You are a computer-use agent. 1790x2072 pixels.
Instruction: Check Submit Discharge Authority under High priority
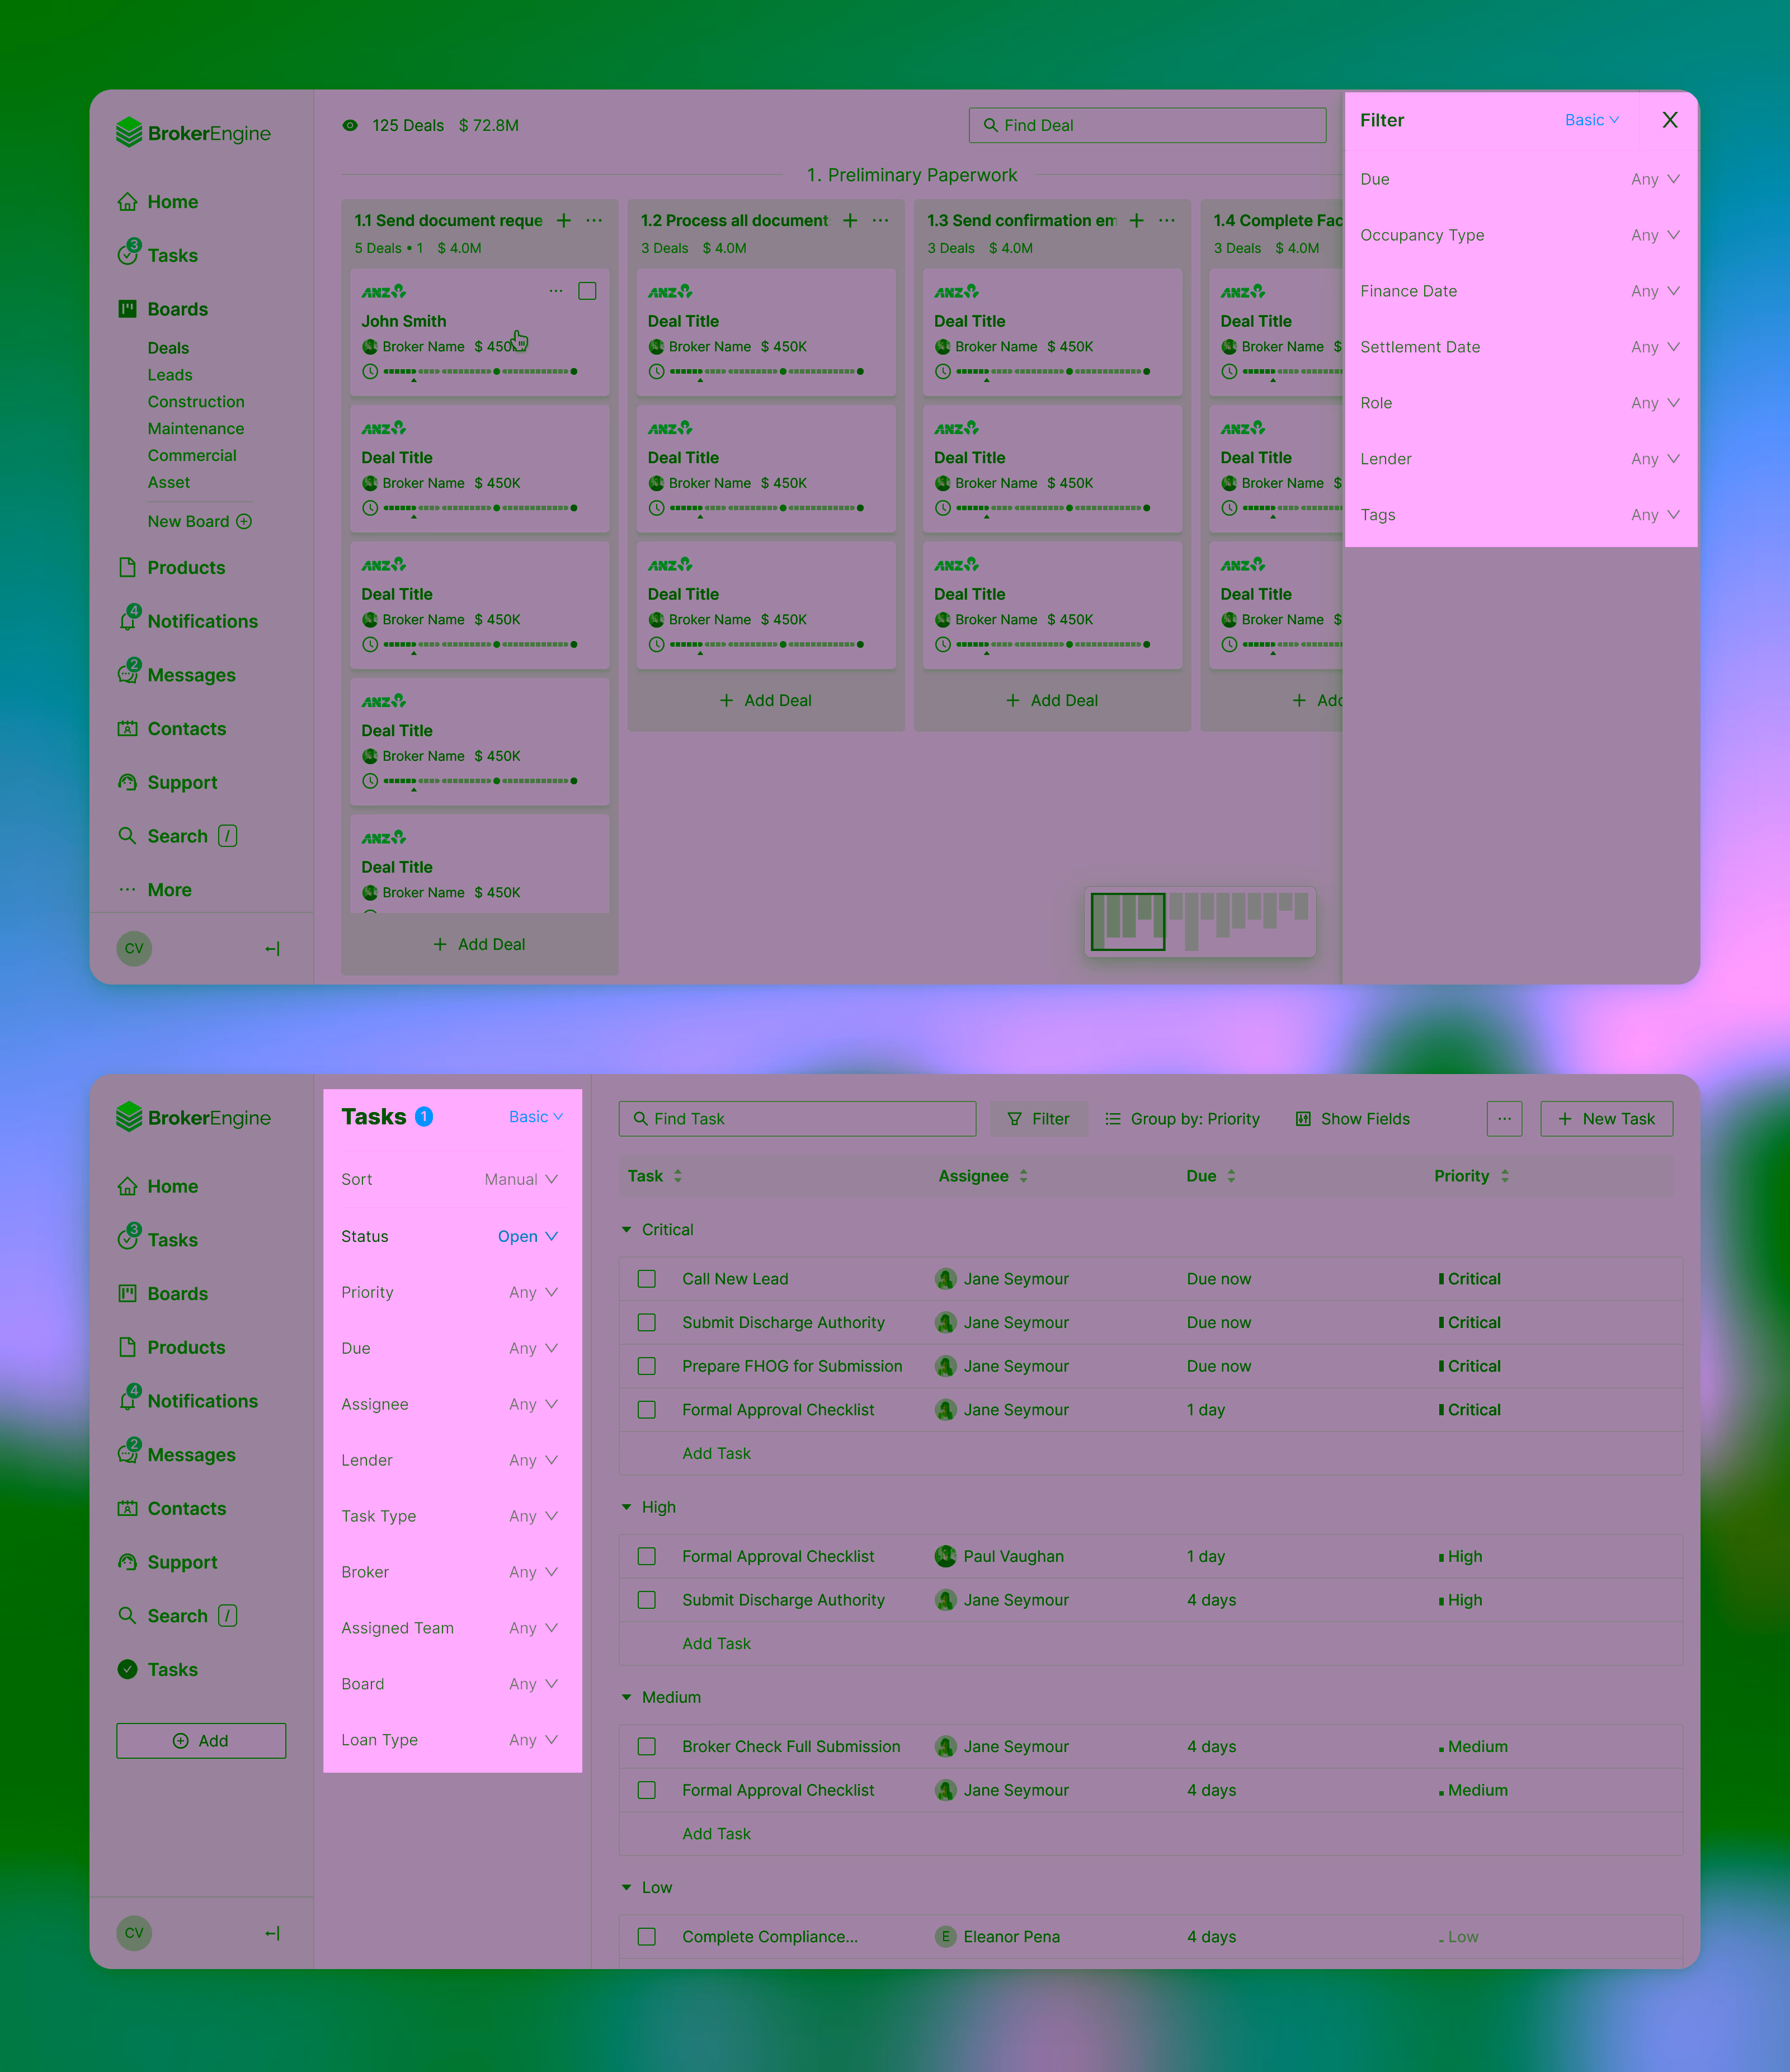[647, 1599]
